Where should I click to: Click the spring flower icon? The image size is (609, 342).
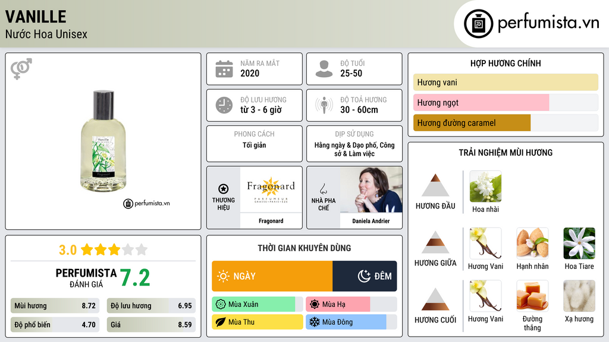coord(221,305)
